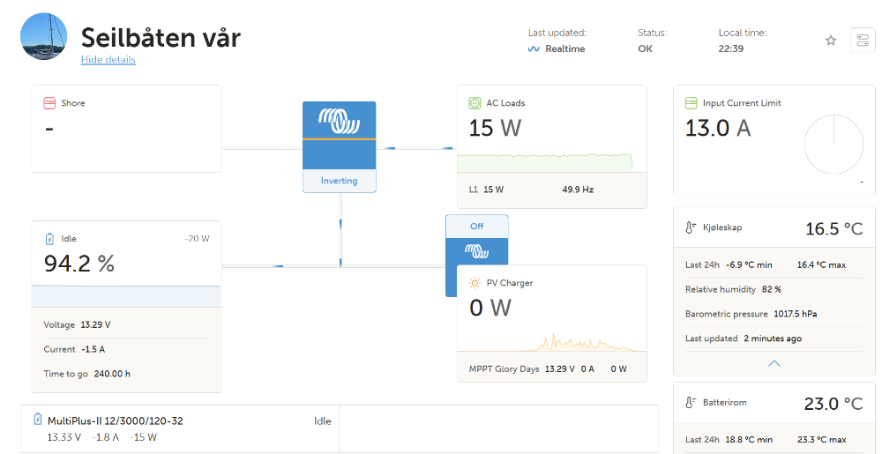Open the AC Loads power graph

pyautogui.click(x=545, y=162)
